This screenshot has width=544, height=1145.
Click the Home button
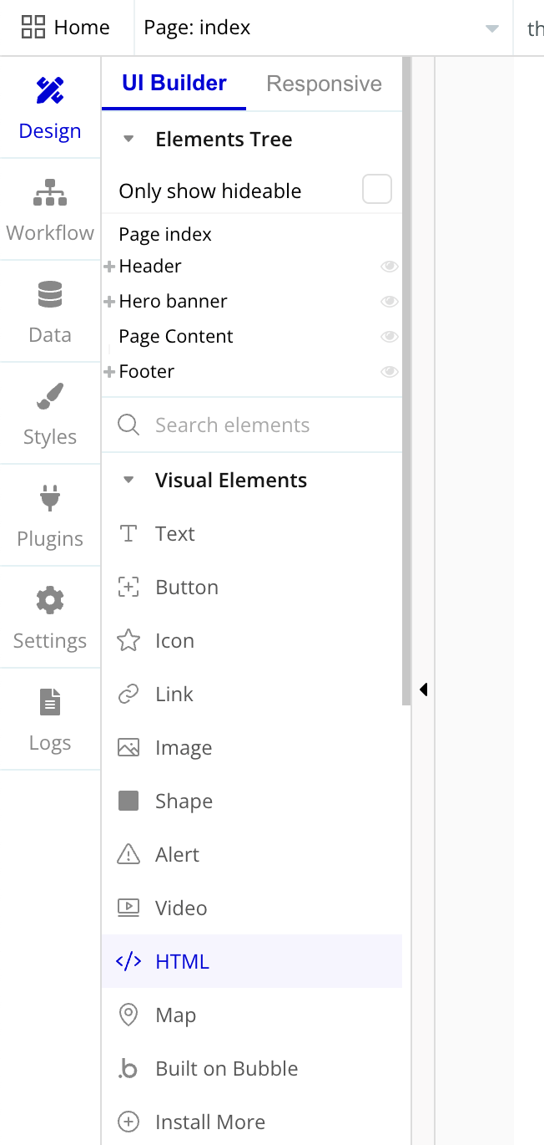66,28
